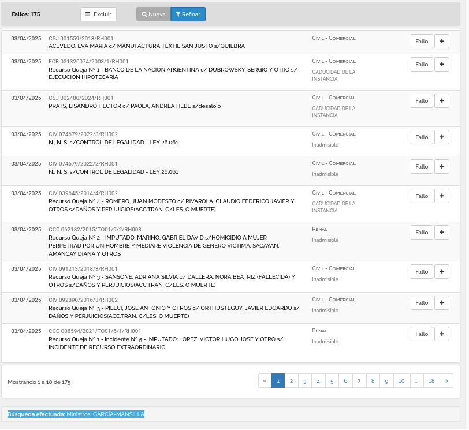Screen dimensions: 469x430
Task: Click Recurso Queja Nº 1 - Incidente Nº 5 title
Action: (166, 343)
